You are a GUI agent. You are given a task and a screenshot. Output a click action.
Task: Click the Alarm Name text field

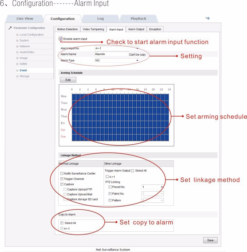[x=112, y=54]
